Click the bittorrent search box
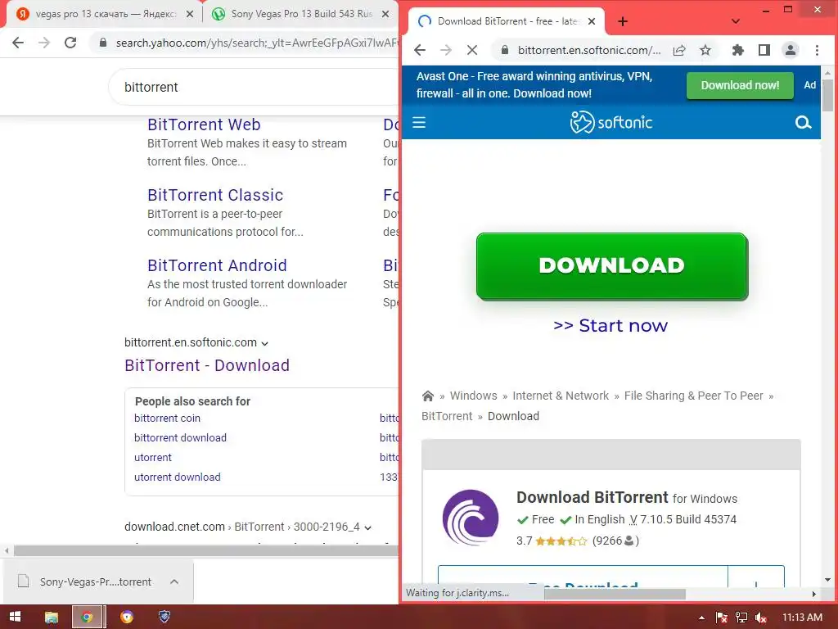 coord(254,87)
